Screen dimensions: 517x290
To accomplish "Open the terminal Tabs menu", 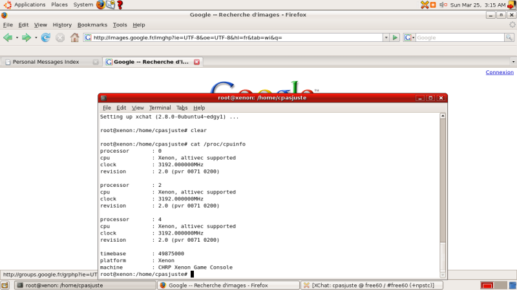I will (182, 108).
